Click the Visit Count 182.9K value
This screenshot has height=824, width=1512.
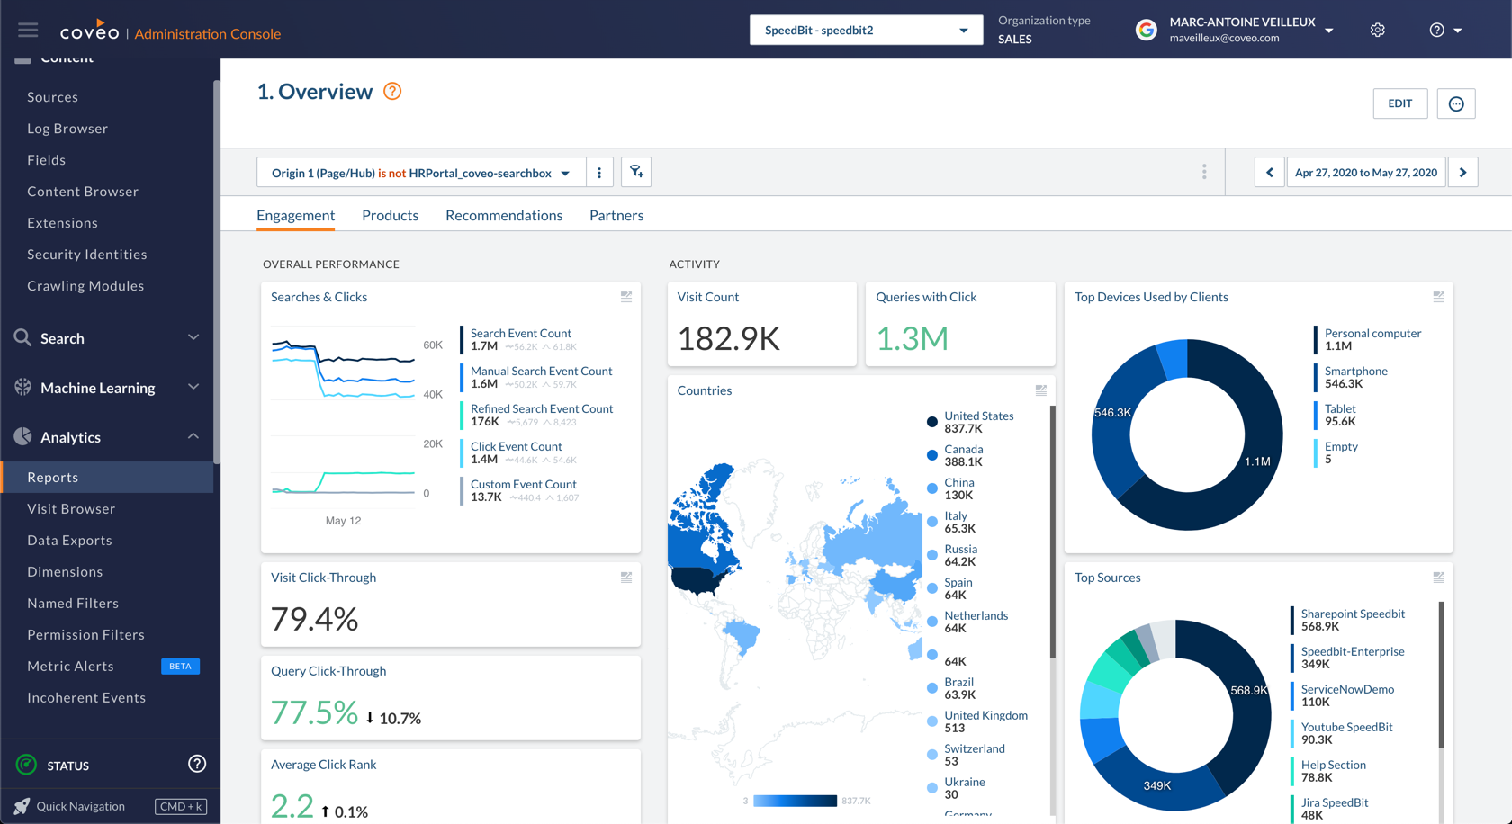click(728, 339)
